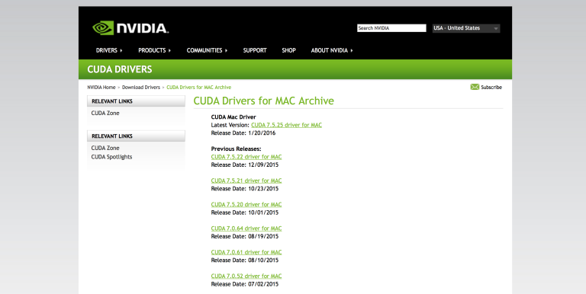
Task: Click the NVIDIA logo
Action: pyautogui.click(x=130, y=28)
